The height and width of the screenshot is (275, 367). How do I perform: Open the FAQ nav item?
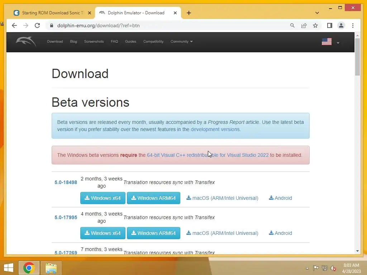point(114,42)
